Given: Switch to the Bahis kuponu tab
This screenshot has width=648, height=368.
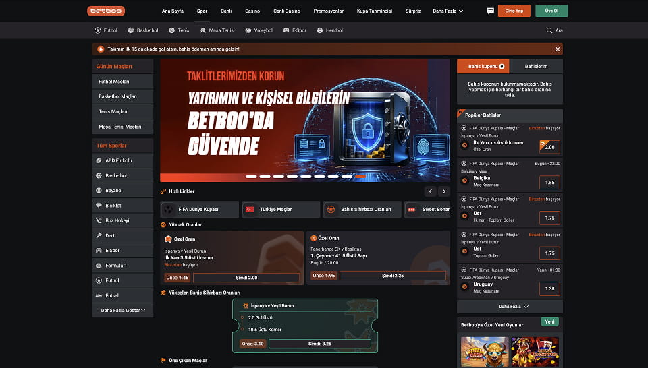Looking at the screenshot, I should click(x=483, y=67).
